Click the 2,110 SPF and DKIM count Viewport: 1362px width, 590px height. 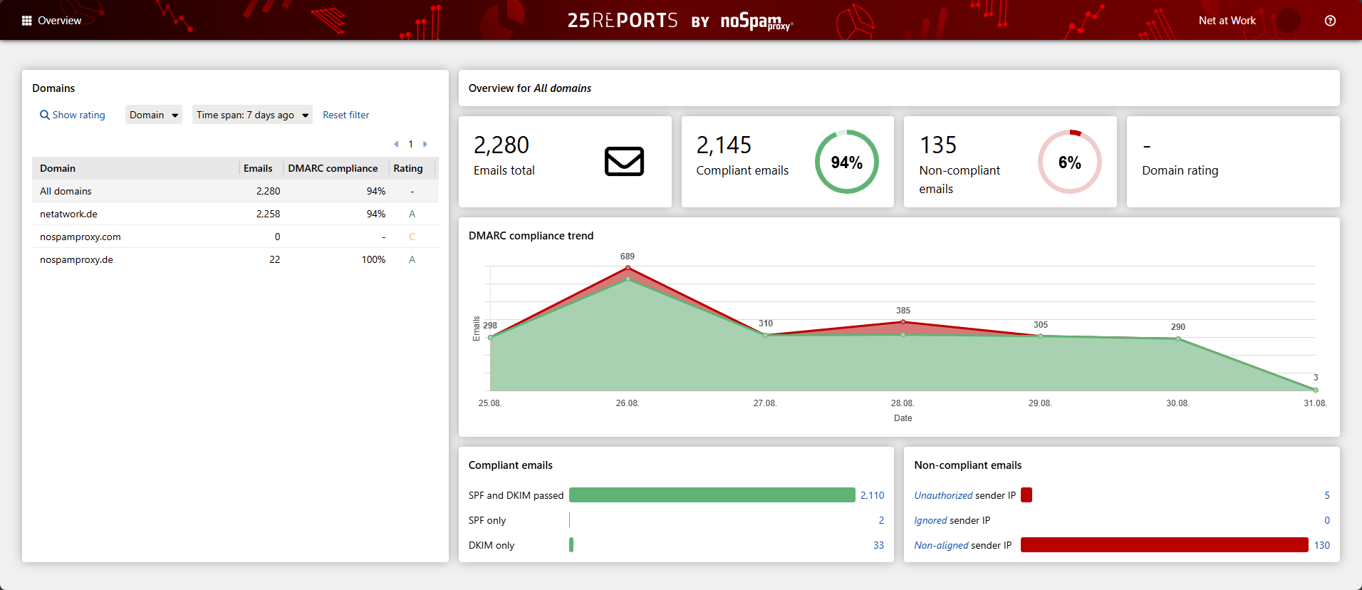coord(872,495)
